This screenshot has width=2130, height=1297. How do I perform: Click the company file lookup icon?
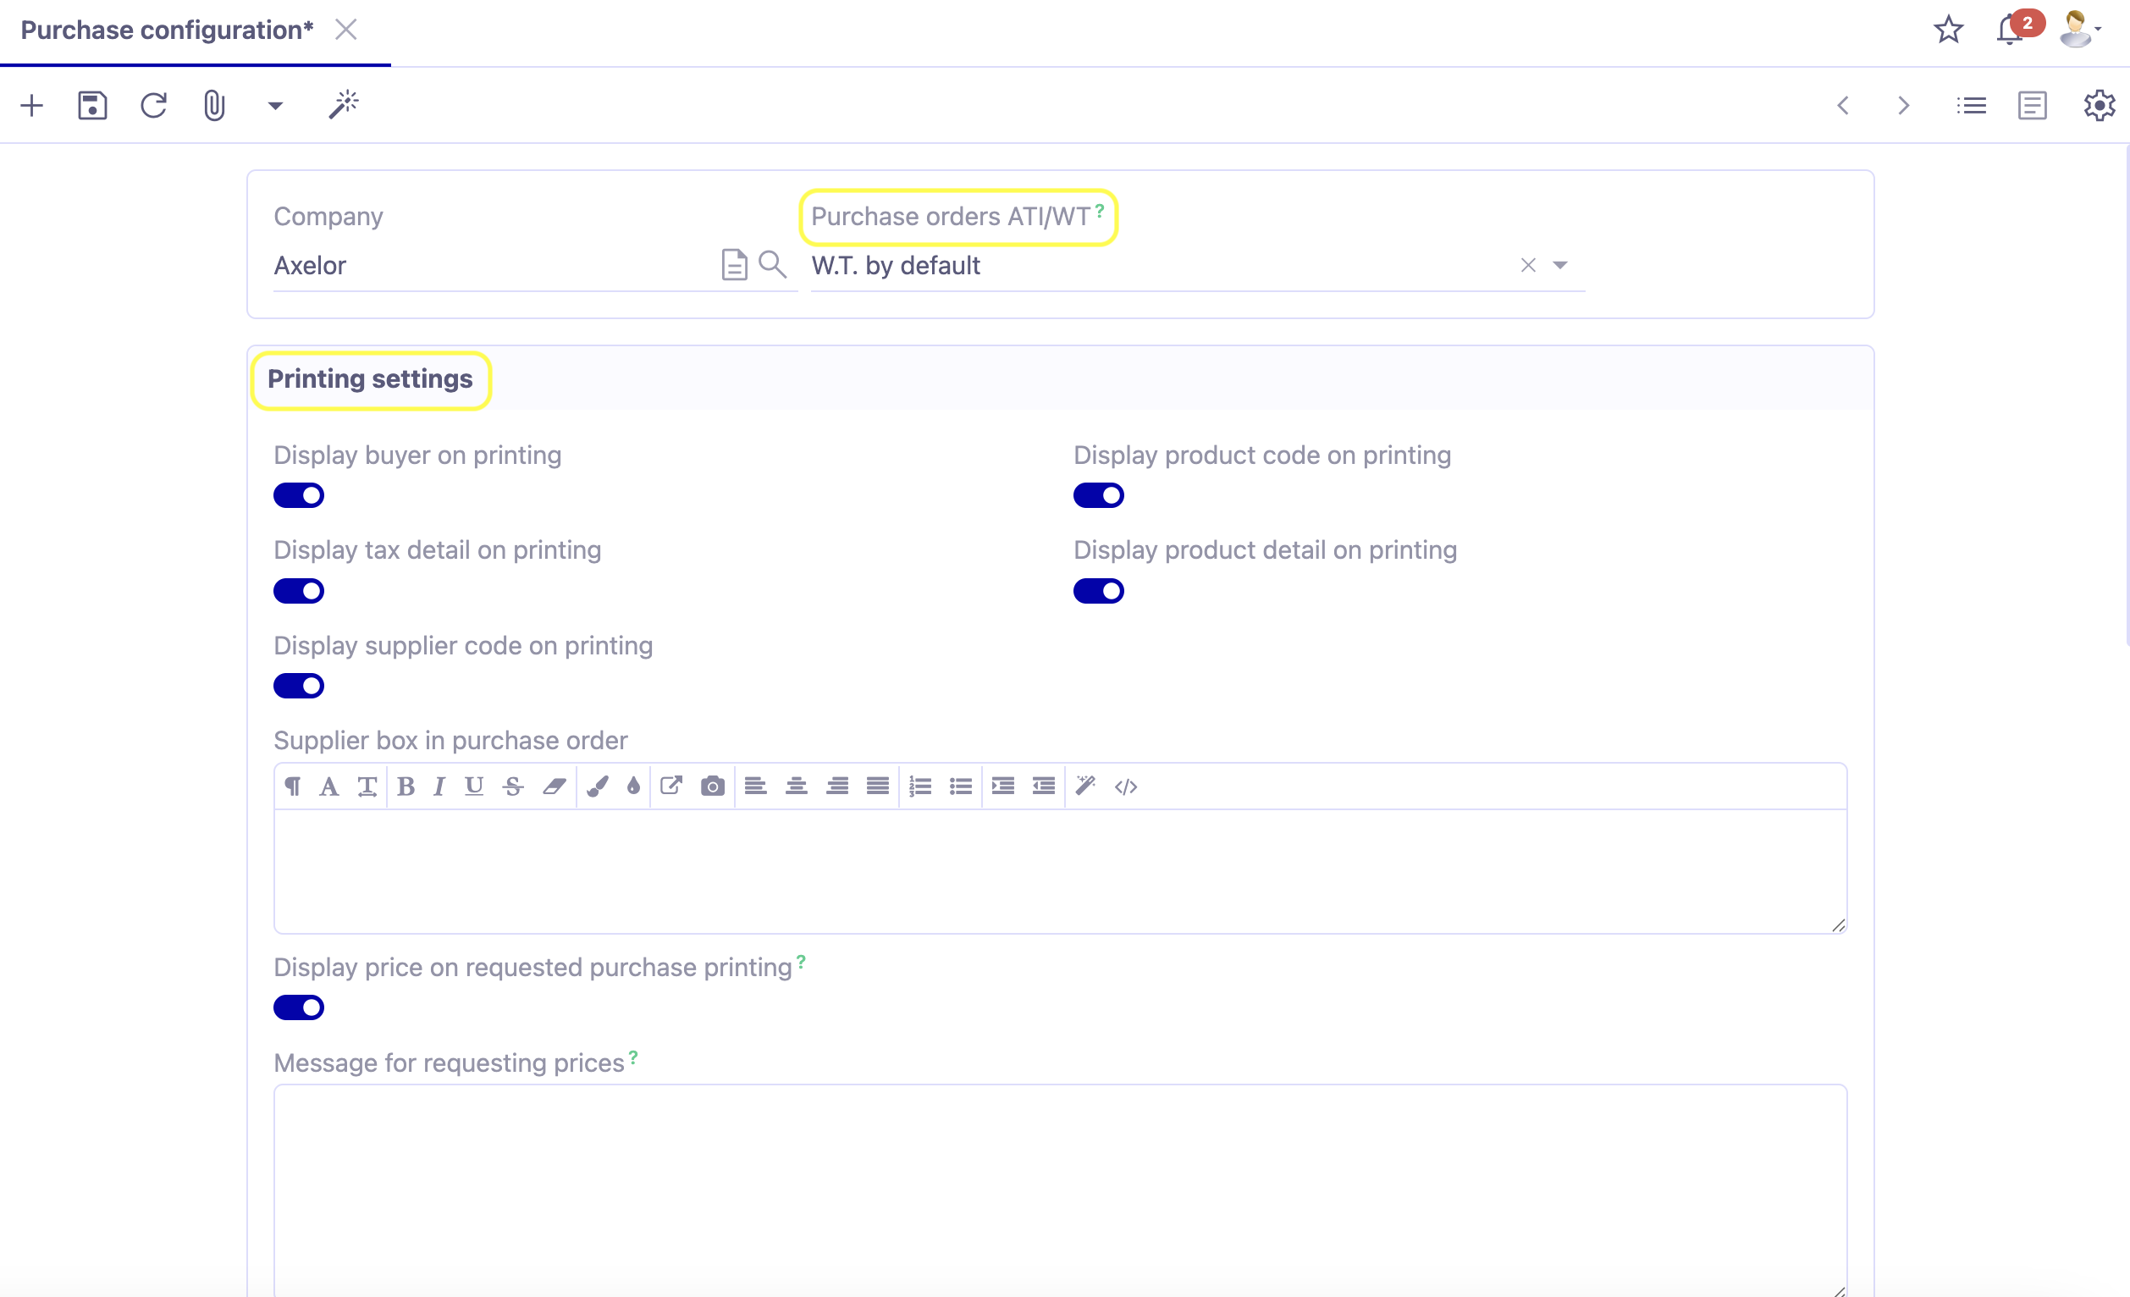(x=733, y=265)
